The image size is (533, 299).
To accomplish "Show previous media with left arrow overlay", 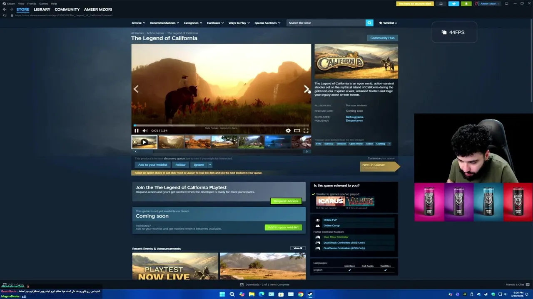I will pyautogui.click(x=136, y=89).
